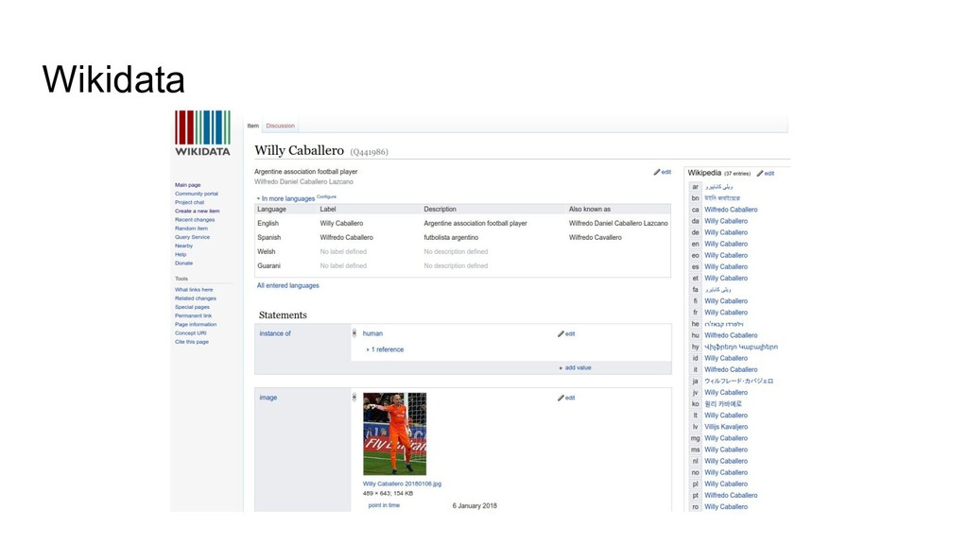Open Hungarian (hu) Wilfredo Caballero article

731,335
